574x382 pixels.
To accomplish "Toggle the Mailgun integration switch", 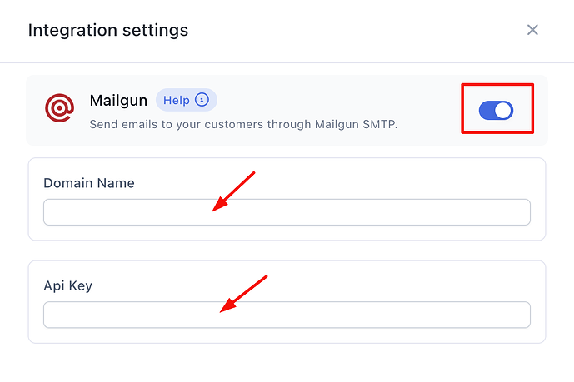I will (497, 109).
